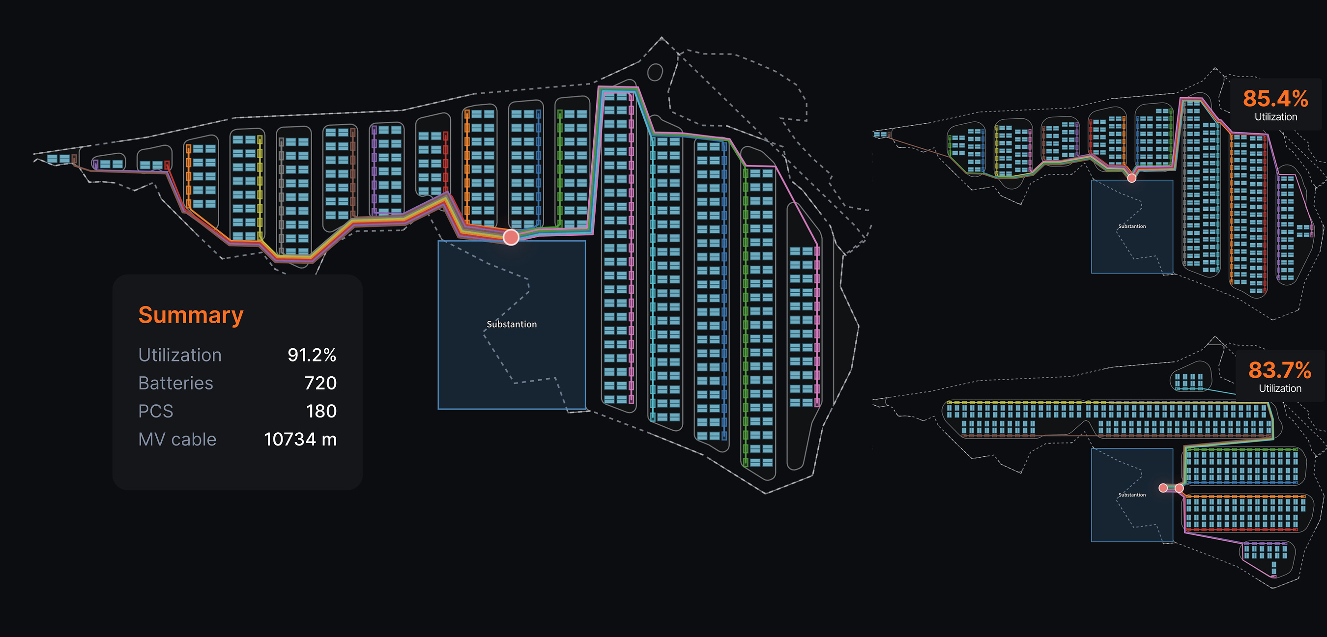Select the MV cable label
1327x637 pixels.
[x=177, y=439]
